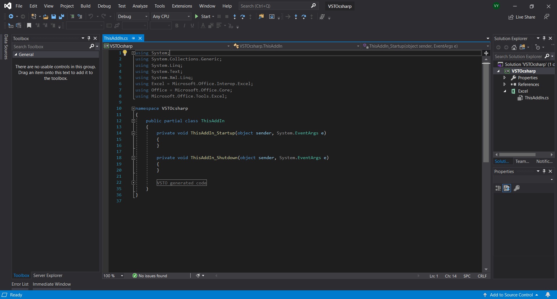557x299 pixels.
Task: Toggle bookmark with the bookmark icon
Action: (29, 26)
